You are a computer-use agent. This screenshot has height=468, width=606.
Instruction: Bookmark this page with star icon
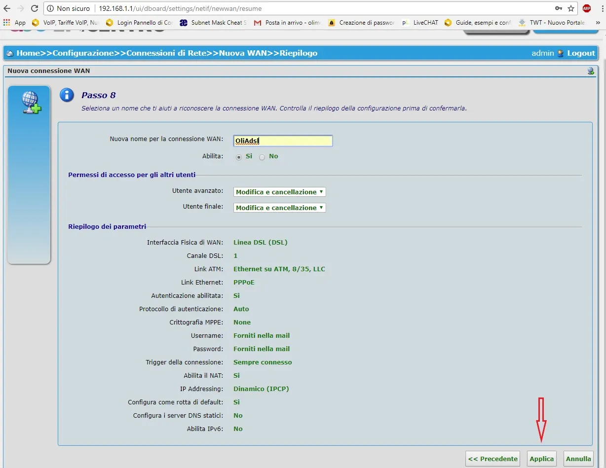tap(571, 8)
